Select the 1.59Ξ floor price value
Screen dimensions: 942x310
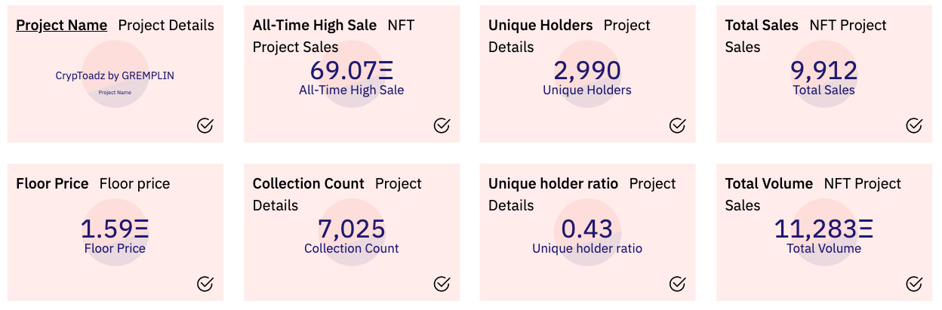point(115,229)
